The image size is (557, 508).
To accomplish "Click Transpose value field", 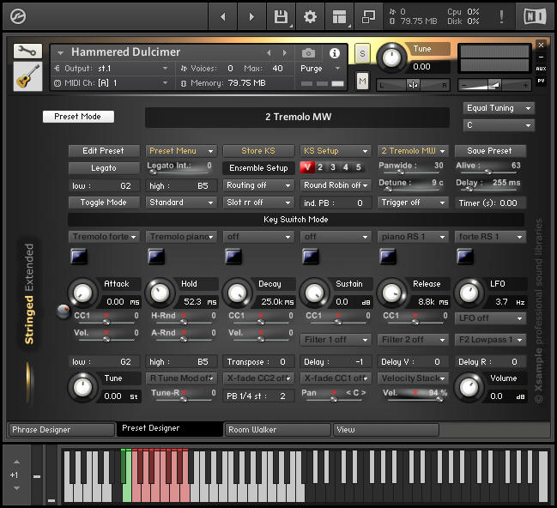I will (258, 361).
